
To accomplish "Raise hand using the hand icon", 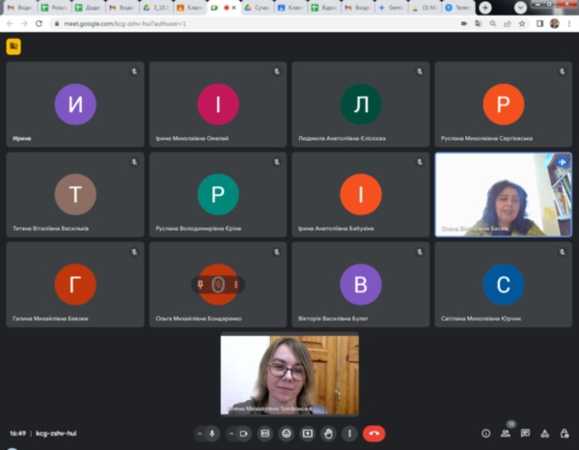I will 329,434.
